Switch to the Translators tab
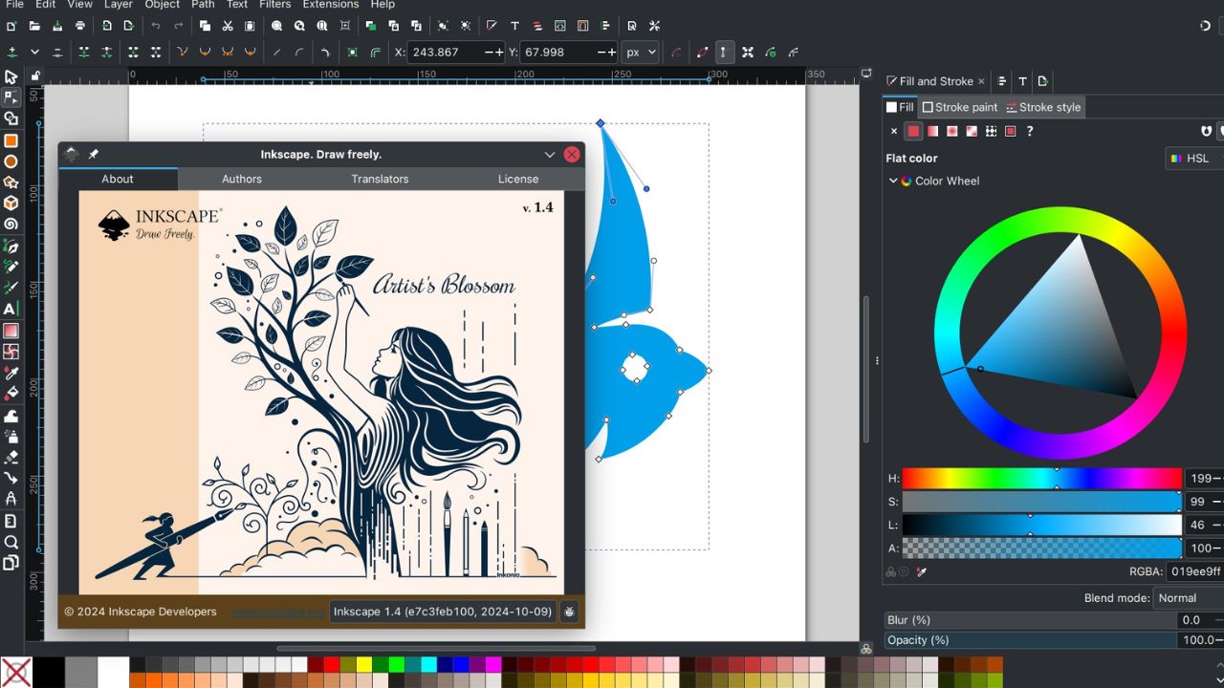Screen dimensions: 1224x688 click(x=380, y=179)
